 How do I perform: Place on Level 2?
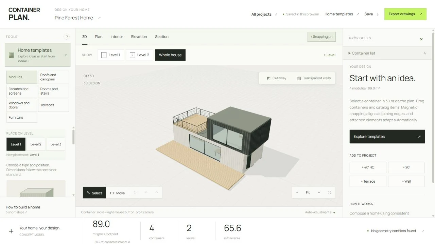[x=36, y=144]
